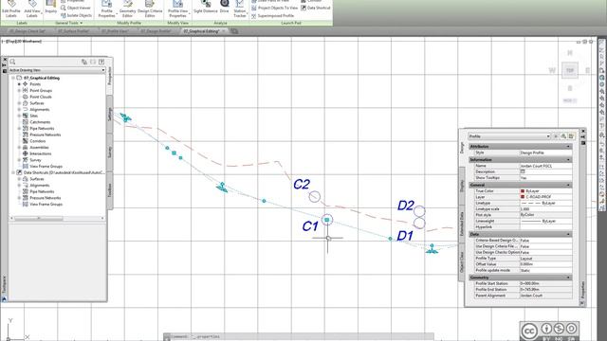Screen dimensions: 607x341
Task: Open Design Criteria Editor
Action: [x=150, y=9]
